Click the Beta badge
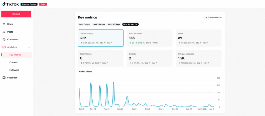 coord(43,4)
